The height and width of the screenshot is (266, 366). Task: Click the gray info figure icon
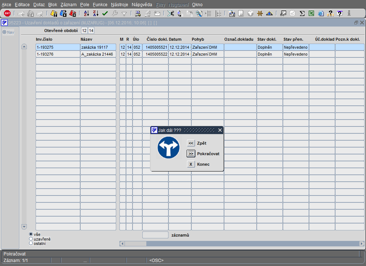point(349,13)
